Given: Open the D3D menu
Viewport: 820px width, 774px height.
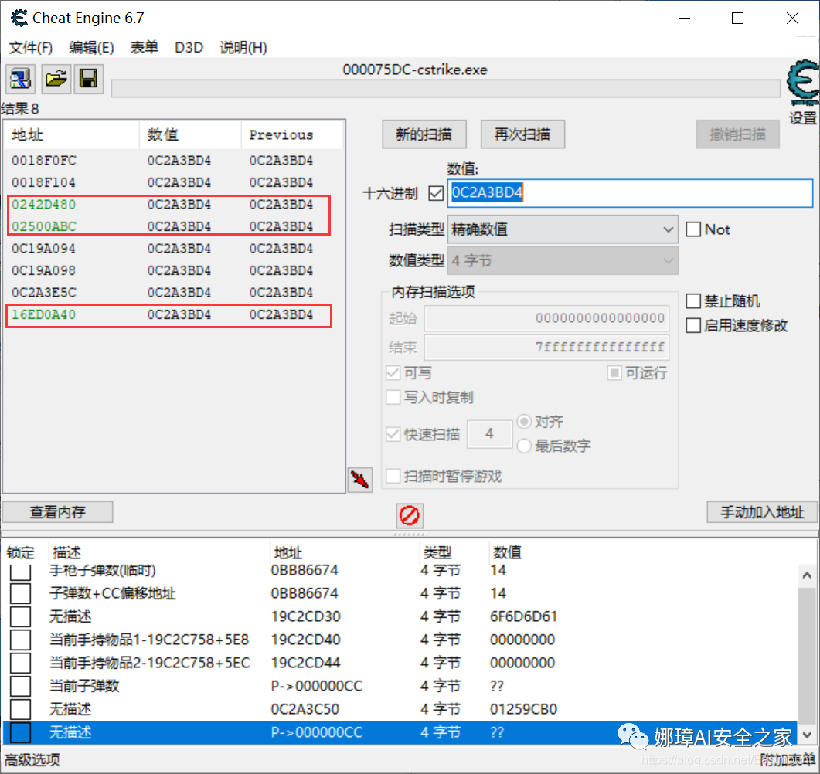Looking at the screenshot, I should click(x=189, y=48).
